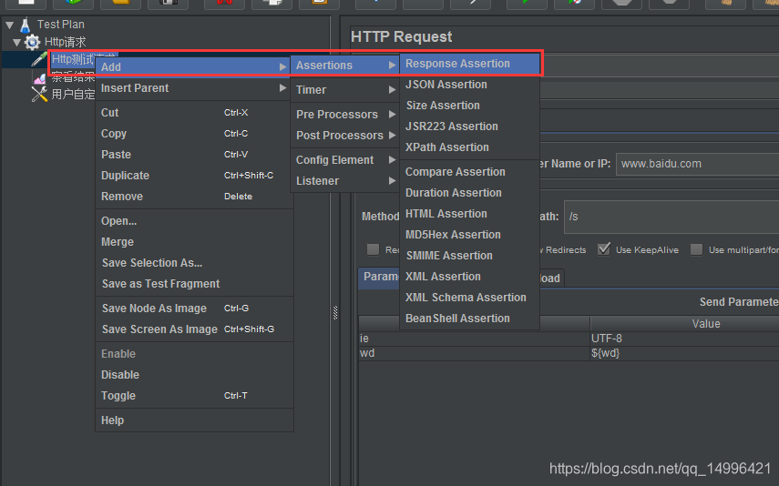Choose Copy from the context menu
The width and height of the screenshot is (779, 486).
point(193,134)
